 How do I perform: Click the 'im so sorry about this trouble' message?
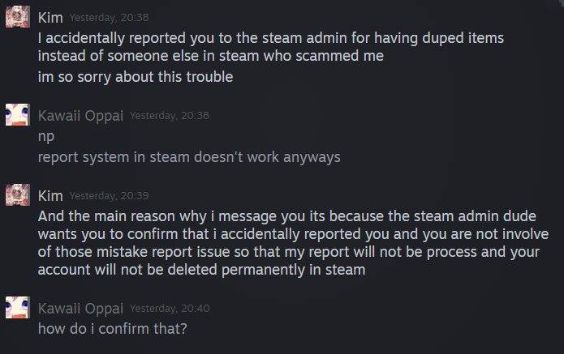pos(136,77)
